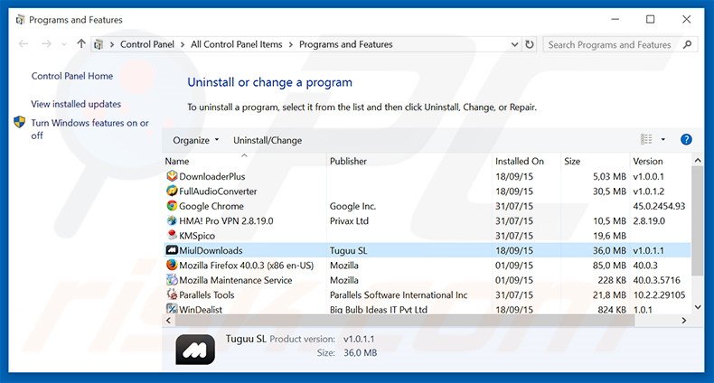This screenshot has width=714, height=383.
Task: Open help with the blue question mark
Action: (686, 140)
